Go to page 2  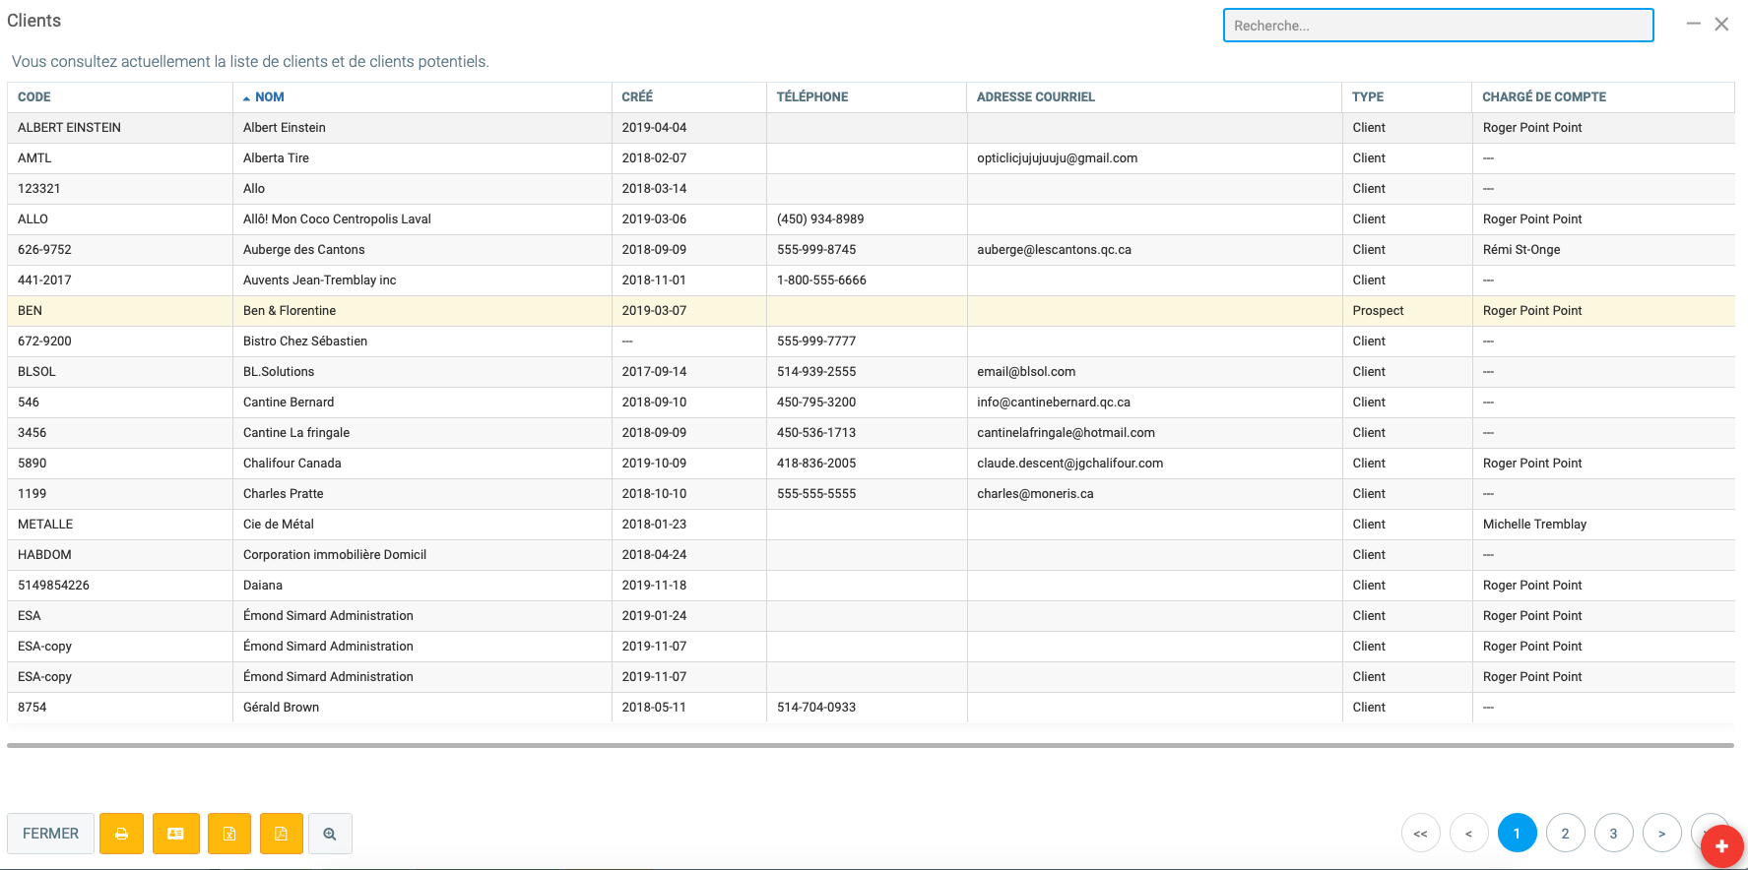[x=1565, y=834]
